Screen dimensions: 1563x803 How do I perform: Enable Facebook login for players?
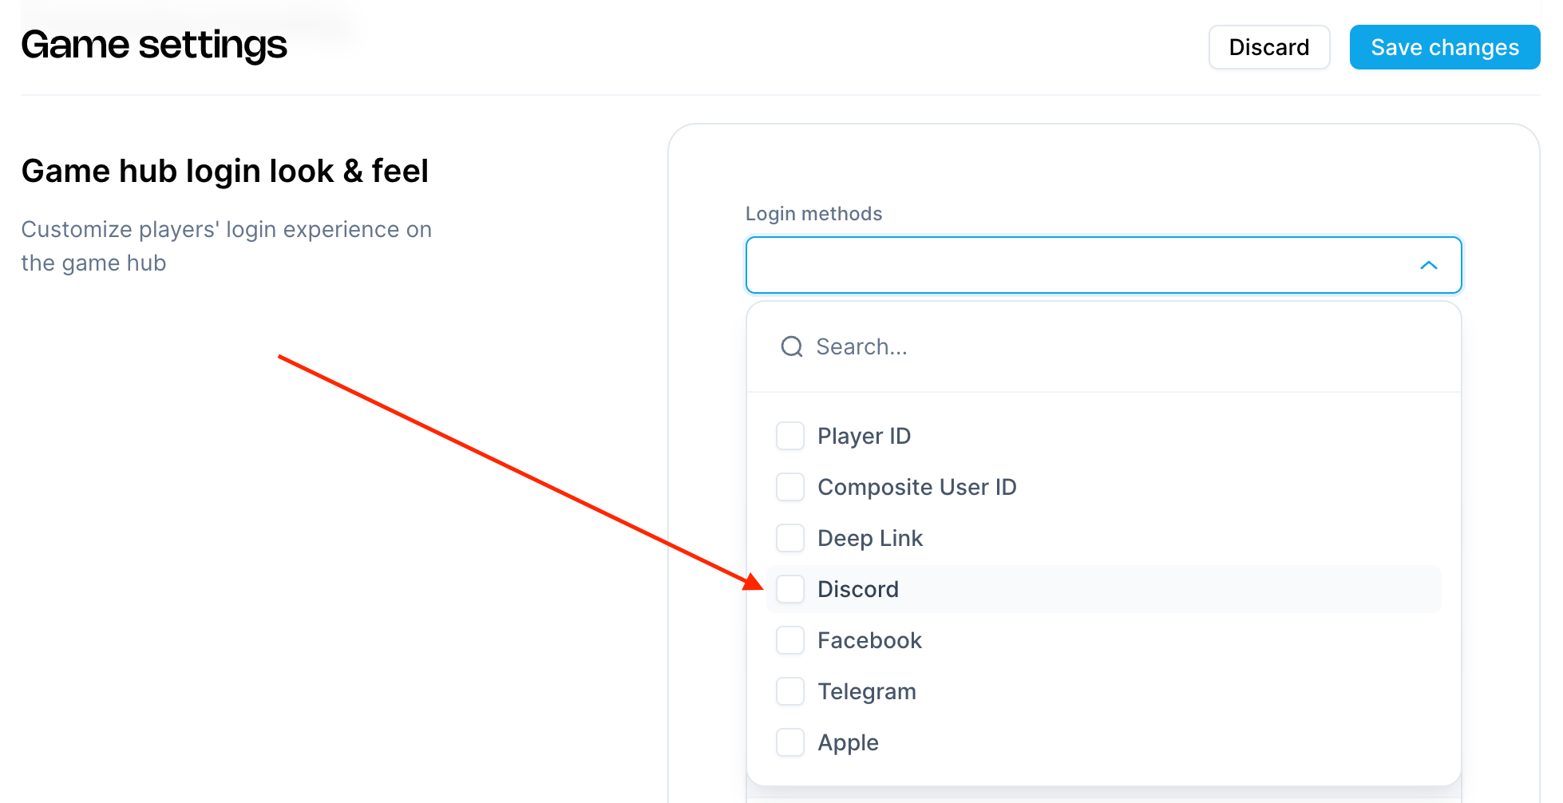pyautogui.click(x=789, y=640)
